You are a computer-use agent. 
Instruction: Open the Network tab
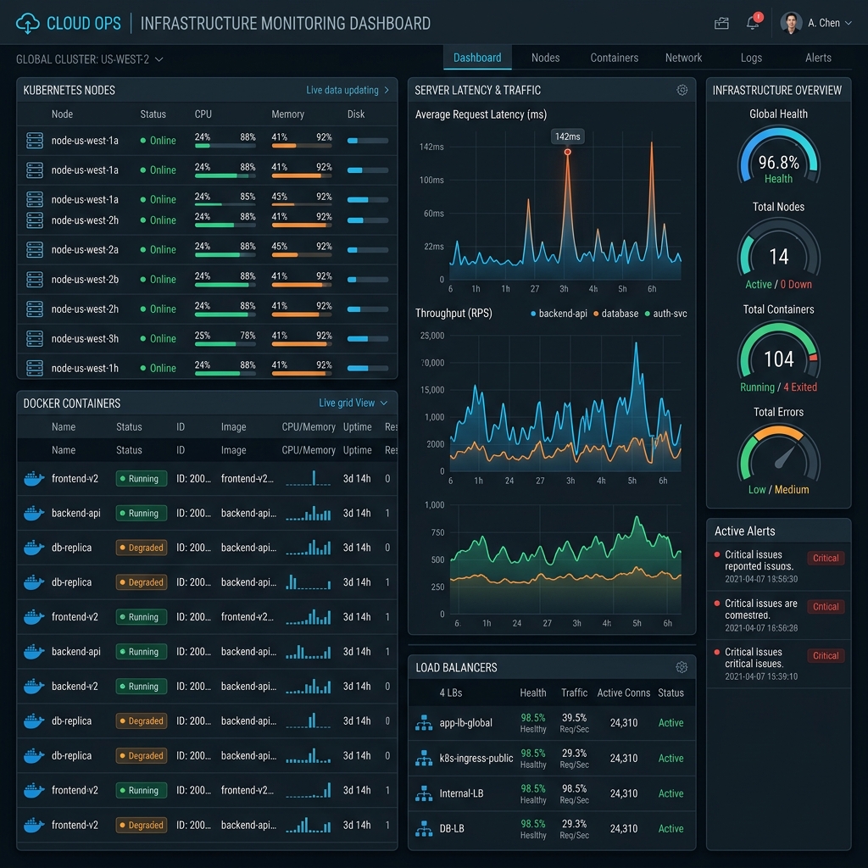[683, 58]
